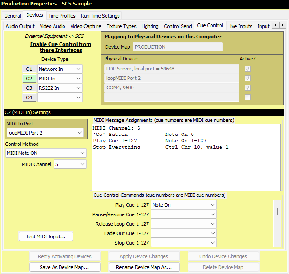Click the COM4, 9600 physical device field
This screenshot has width=289, height=274.
[x=172, y=88]
